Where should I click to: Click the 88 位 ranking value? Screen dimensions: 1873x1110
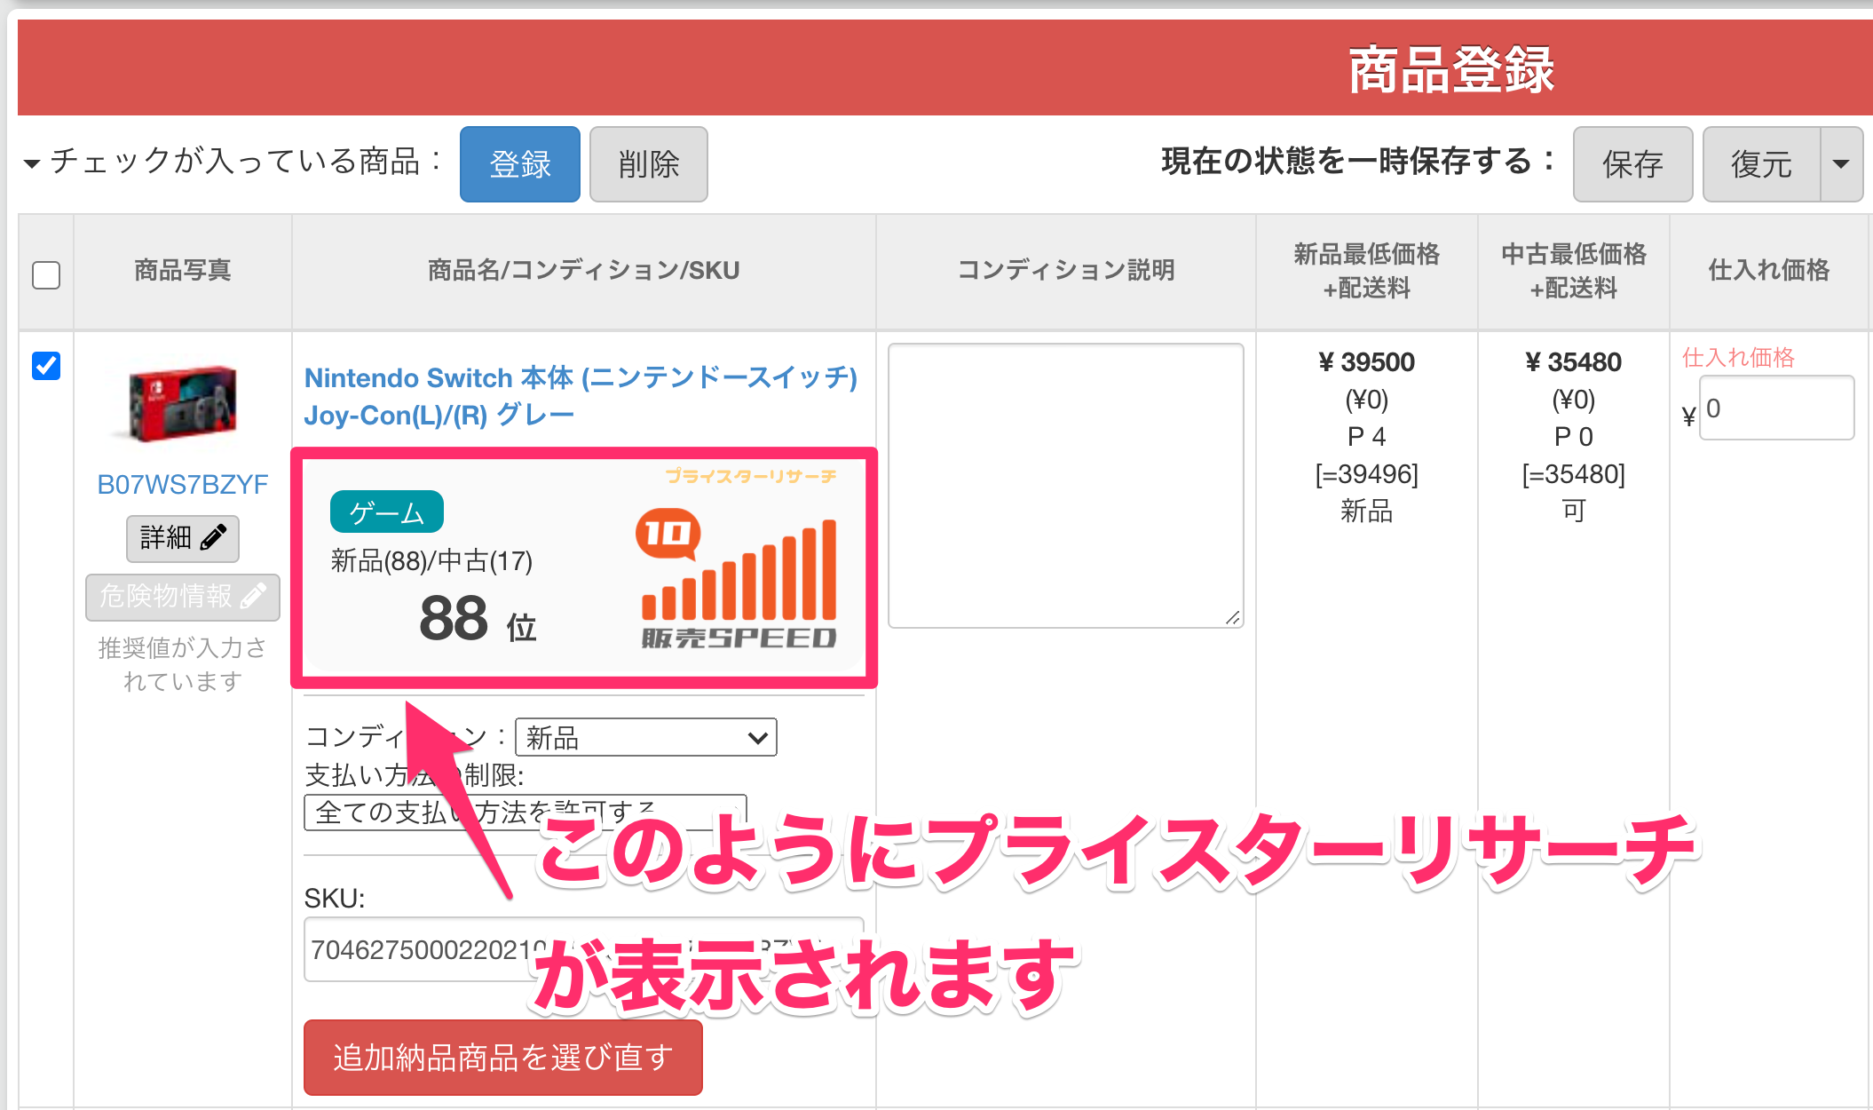(478, 618)
